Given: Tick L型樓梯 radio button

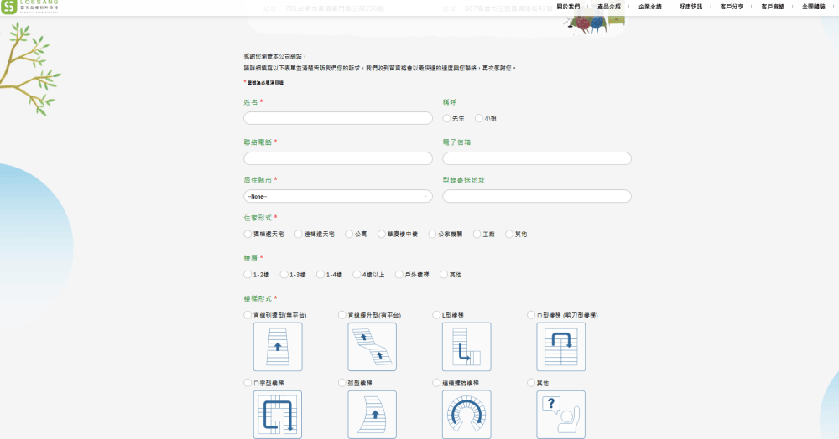Looking at the screenshot, I should point(436,315).
